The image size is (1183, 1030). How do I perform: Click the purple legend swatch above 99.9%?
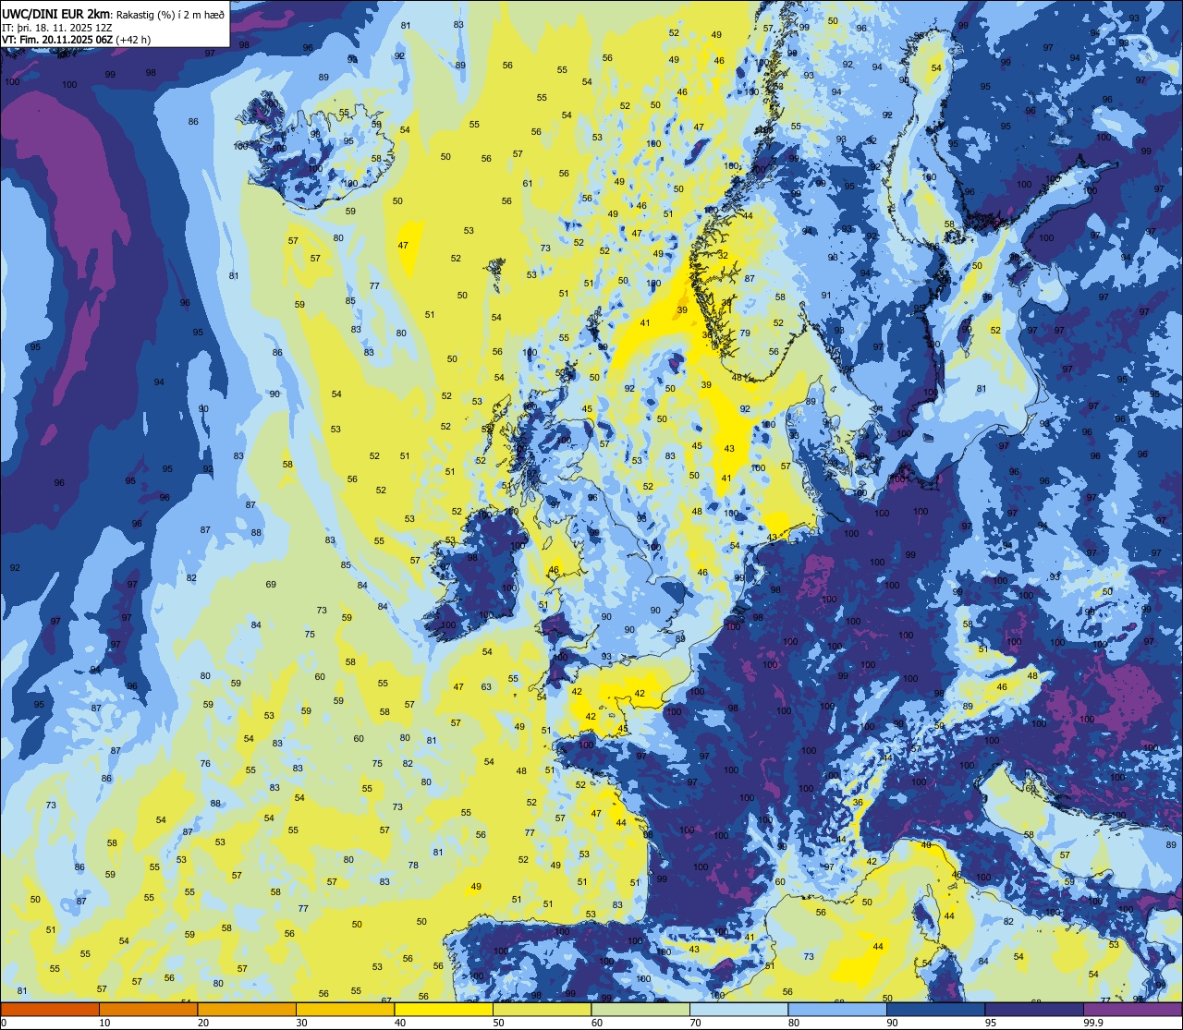(1132, 1010)
